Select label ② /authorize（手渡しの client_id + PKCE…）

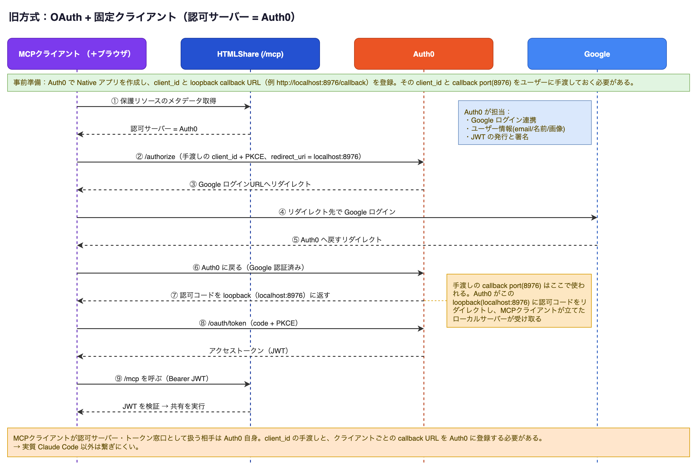tap(249, 156)
